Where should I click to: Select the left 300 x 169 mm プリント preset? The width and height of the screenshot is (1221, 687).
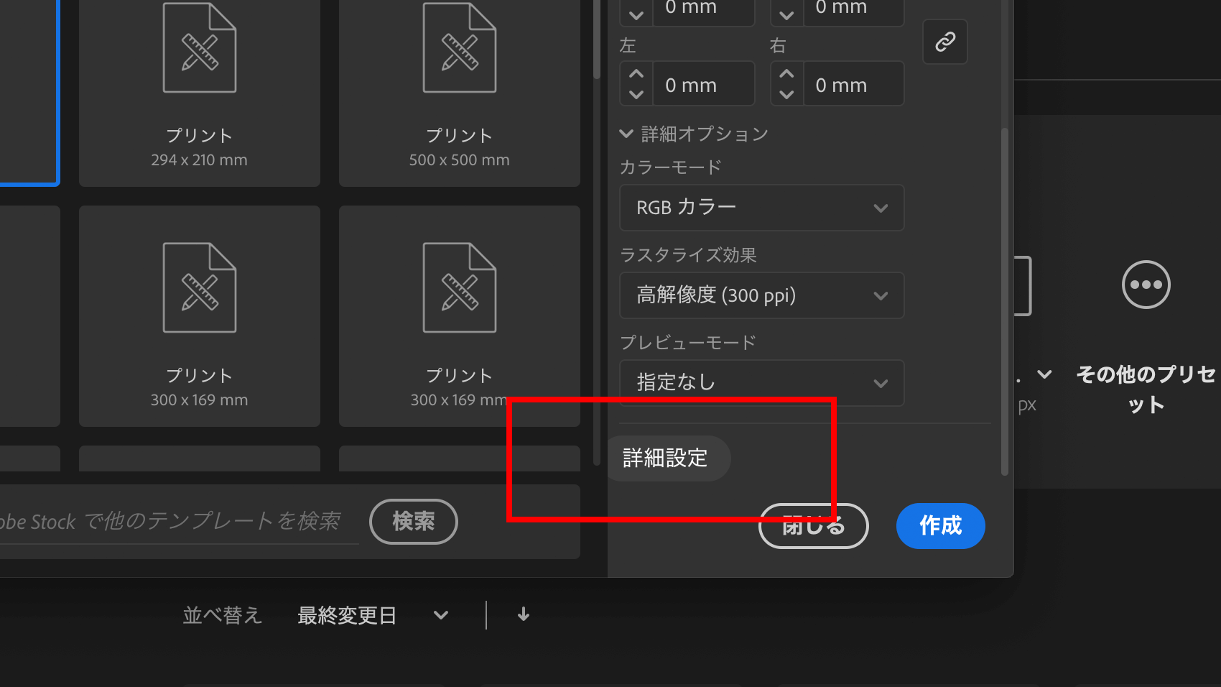coord(199,316)
